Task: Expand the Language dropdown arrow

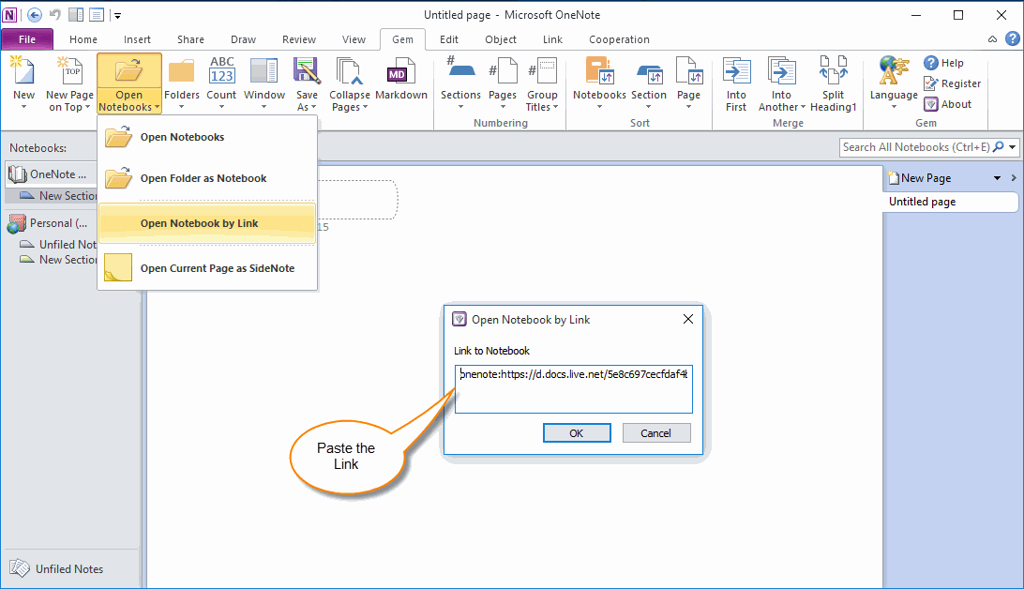Action: click(x=894, y=108)
